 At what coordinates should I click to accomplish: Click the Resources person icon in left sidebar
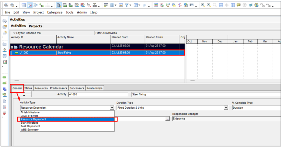click(4, 50)
